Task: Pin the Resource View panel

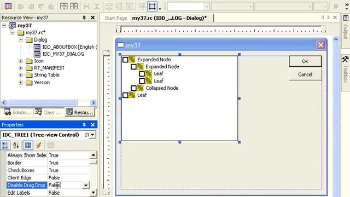Action: coord(84,18)
